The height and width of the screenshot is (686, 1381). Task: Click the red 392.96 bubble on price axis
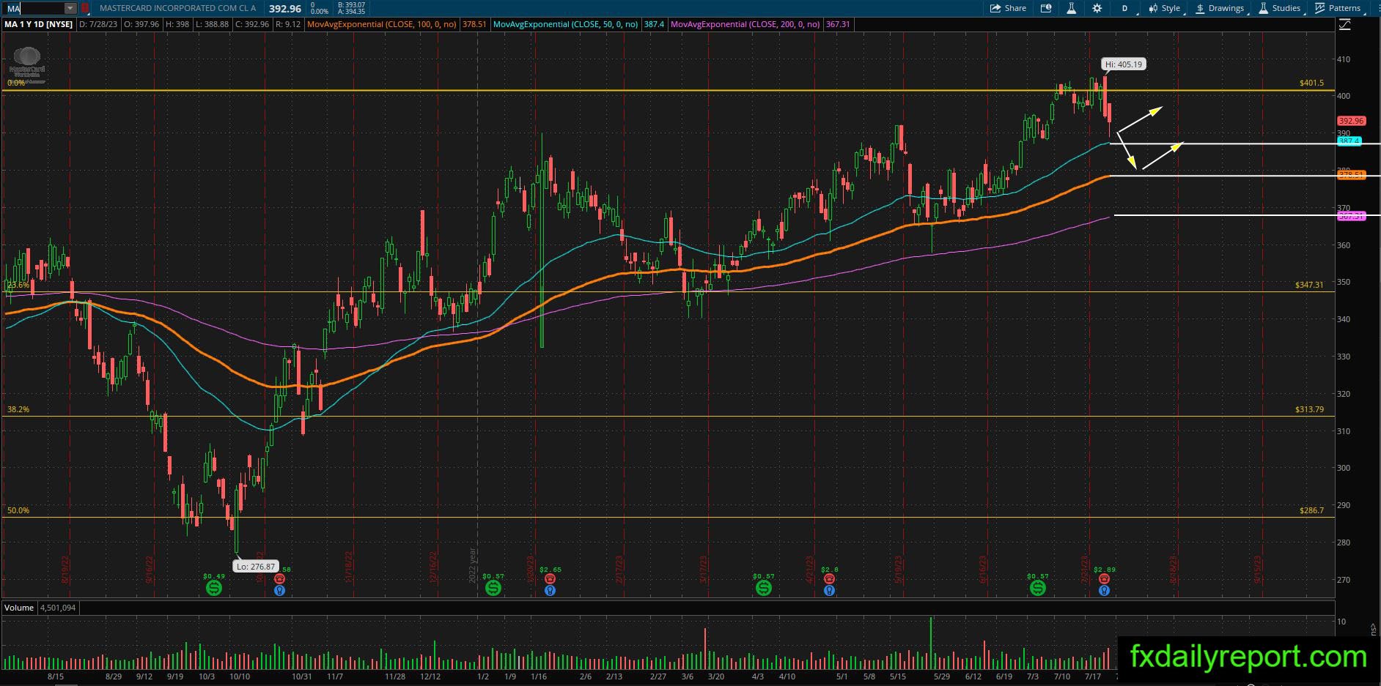click(x=1351, y=121)
